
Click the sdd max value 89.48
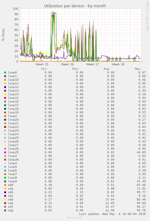(x=141, y=200)
